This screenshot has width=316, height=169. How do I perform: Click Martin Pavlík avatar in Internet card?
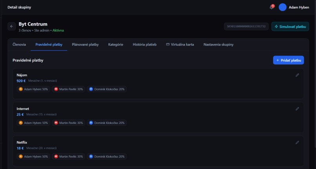[56, 123]
